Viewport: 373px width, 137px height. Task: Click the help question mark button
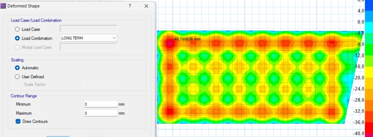point(130,6)
